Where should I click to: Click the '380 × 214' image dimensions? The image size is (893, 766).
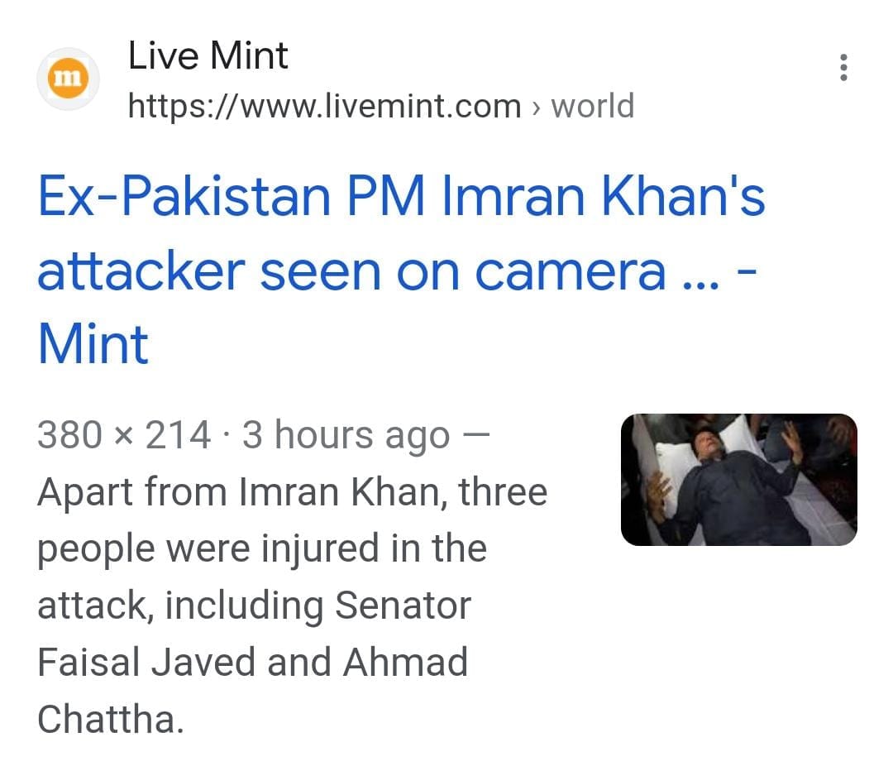(x=124, y=436)
